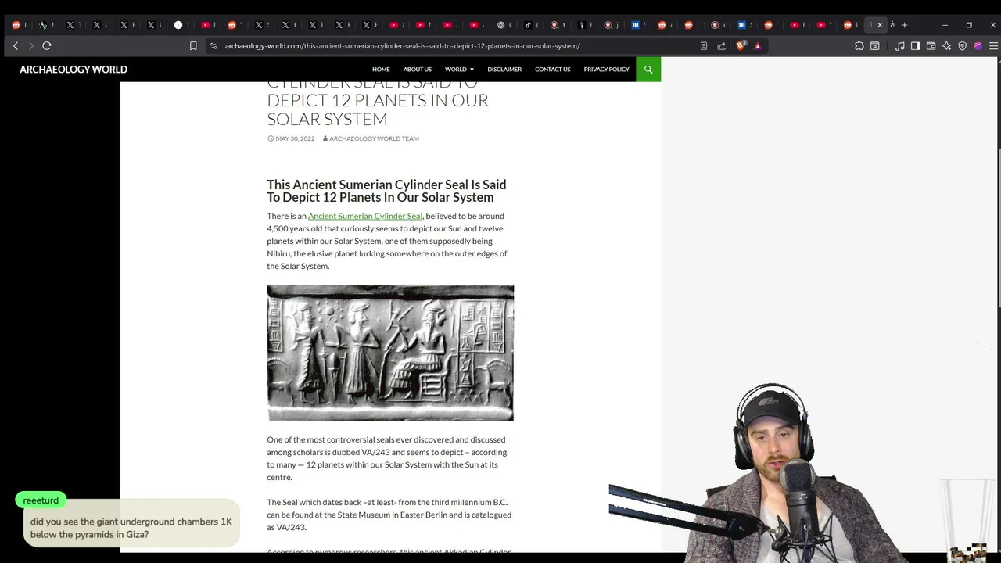Open the media control music note icon
Viewport: 1001px width, 563px height.
pos(900,46)
